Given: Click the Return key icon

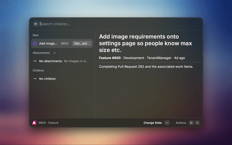Looking at the screenshot, I should pos(167,123).
